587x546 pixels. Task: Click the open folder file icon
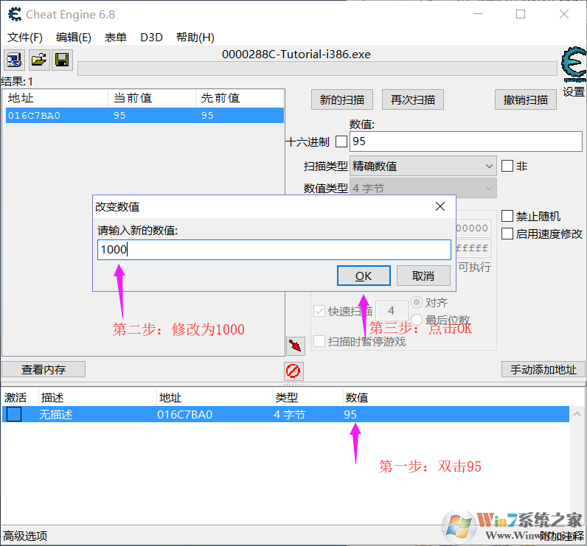pyautogui.click(x=38, y=60)
